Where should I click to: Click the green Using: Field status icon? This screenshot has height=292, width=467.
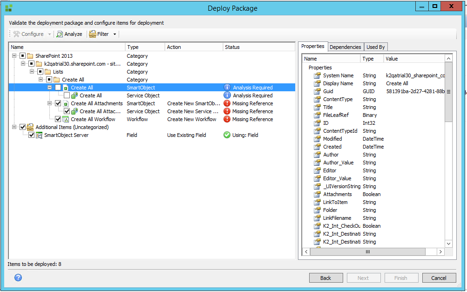227,135
